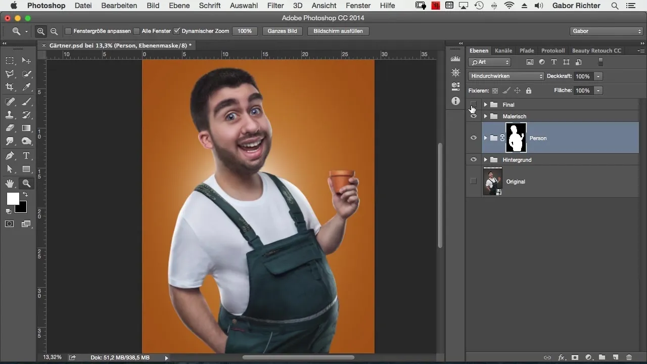
Task: Swap foreground and background colors
Action: 25,195
